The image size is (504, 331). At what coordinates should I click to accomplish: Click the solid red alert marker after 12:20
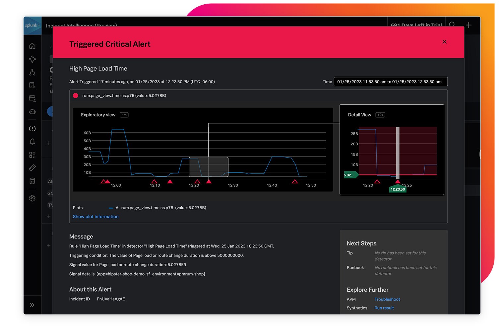209,181
